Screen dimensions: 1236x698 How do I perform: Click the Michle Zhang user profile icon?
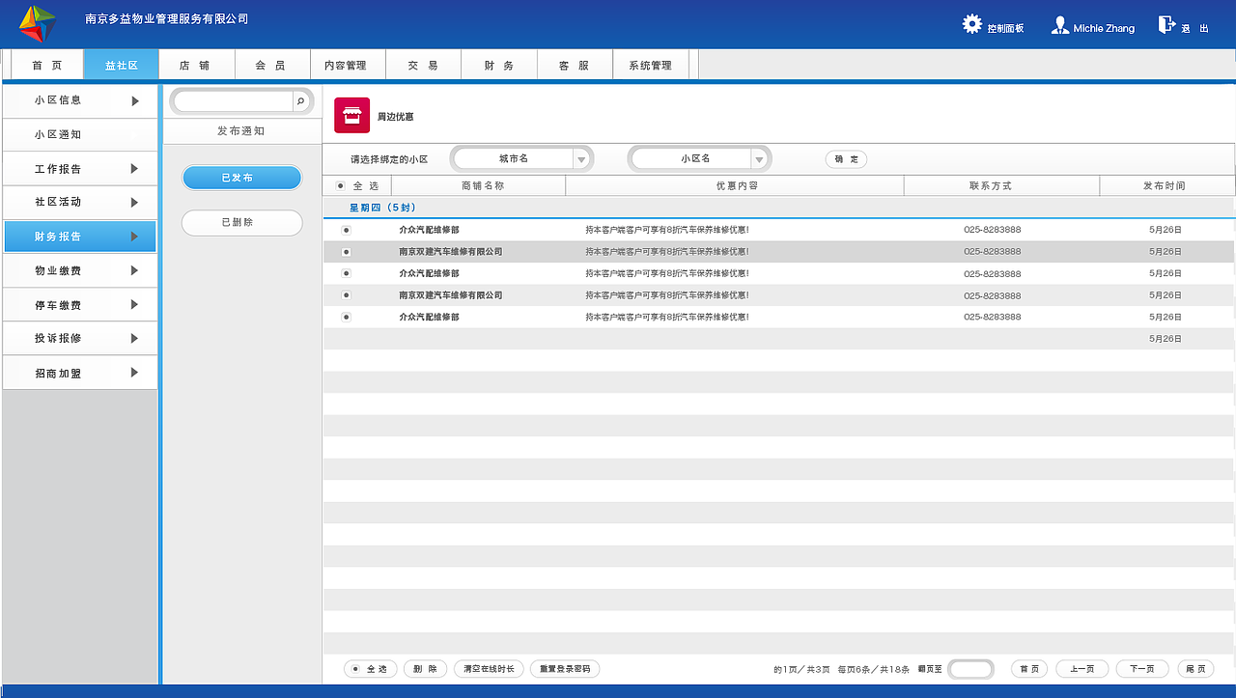pyautogui.click(x=1060, y=25)
